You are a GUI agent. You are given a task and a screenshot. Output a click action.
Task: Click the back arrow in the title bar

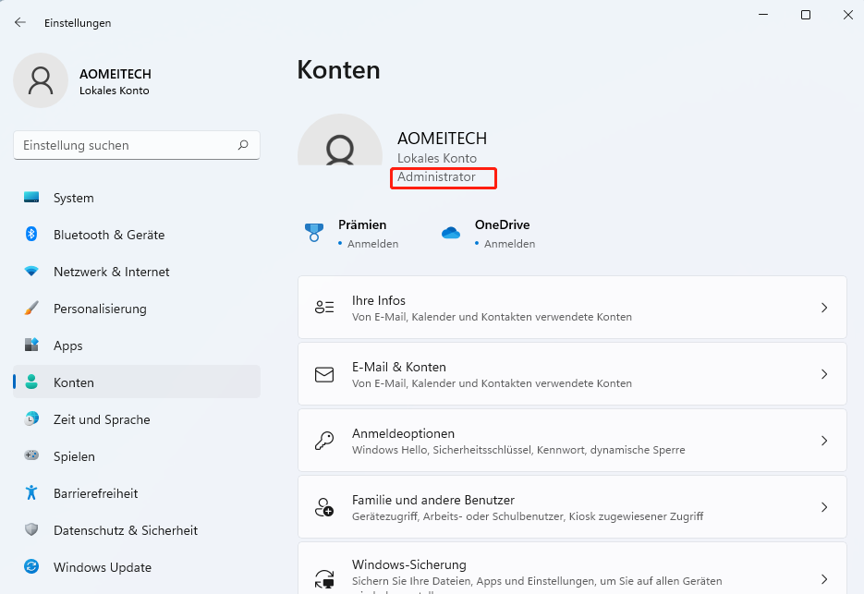pos(20,22)
